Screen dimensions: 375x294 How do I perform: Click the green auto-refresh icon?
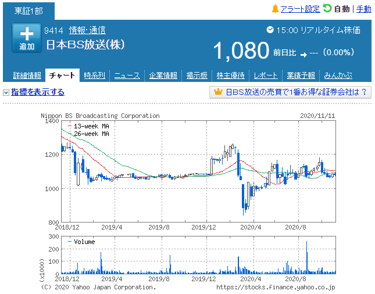(327, 8)
